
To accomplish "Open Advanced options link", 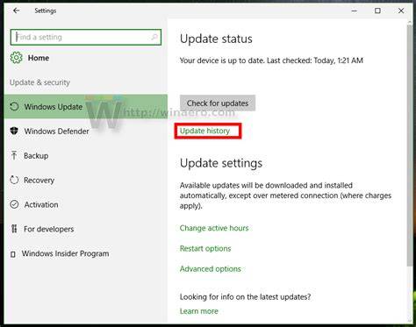I will (x=211, y=269).
